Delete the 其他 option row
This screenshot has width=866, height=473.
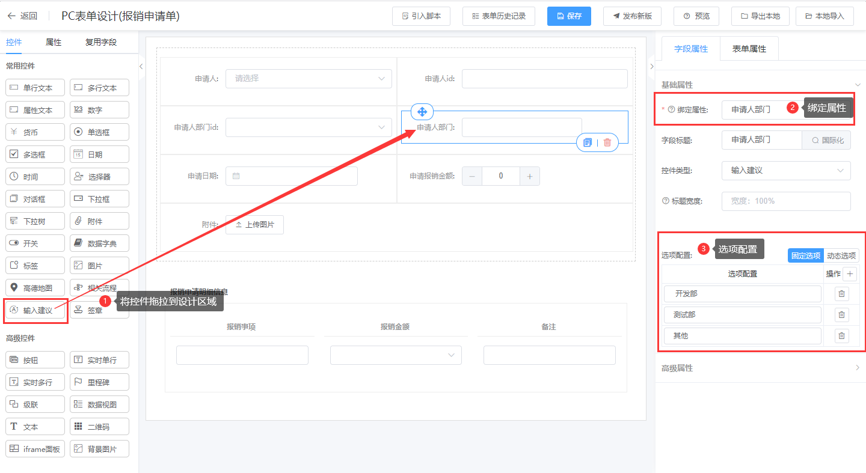842,336
